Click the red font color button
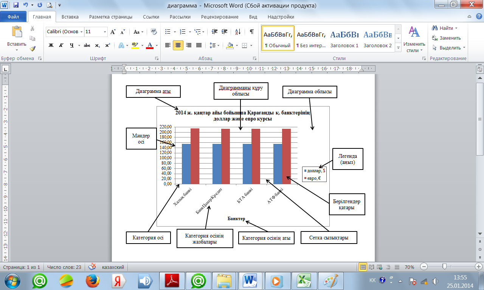 click(149, 45)
